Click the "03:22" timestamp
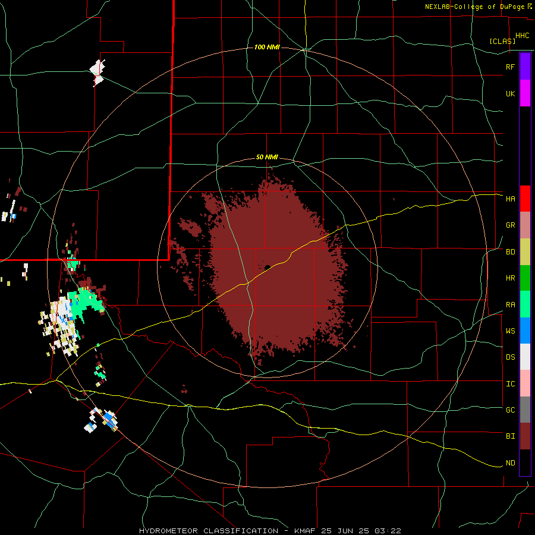535x535 pixels. [x=387, y=531]
